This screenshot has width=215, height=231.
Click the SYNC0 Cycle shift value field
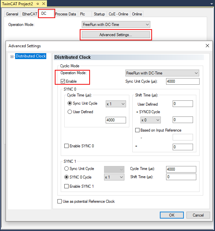point(183,120)
